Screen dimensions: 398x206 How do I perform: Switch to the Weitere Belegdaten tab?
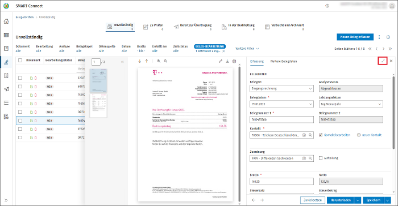click(x=284, y=62)
